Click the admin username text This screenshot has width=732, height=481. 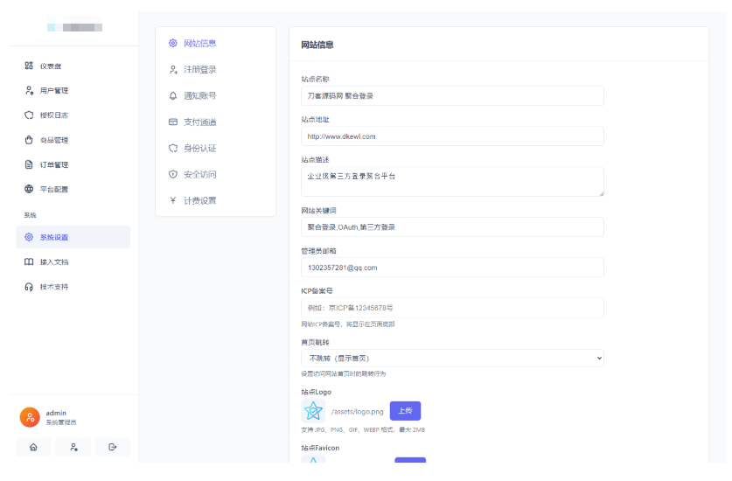pyautogui.click(x=56, y=413)
